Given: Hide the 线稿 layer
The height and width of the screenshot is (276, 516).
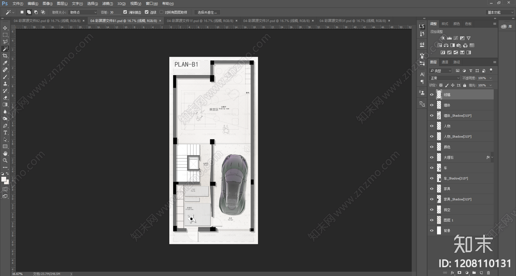Looking at the screenshot, I should tap(432, 95).
